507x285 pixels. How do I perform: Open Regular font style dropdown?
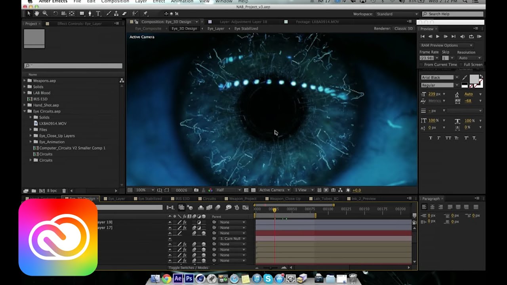440,85
